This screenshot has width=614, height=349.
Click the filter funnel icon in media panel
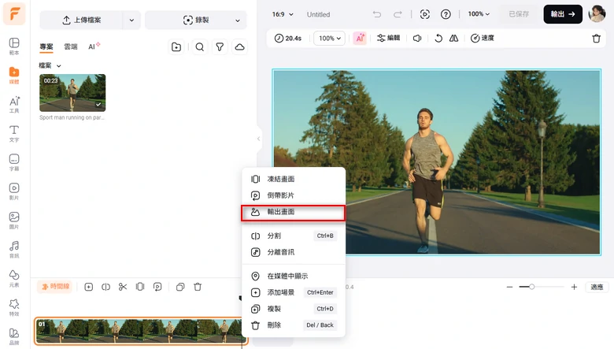[x=220, y=47]
